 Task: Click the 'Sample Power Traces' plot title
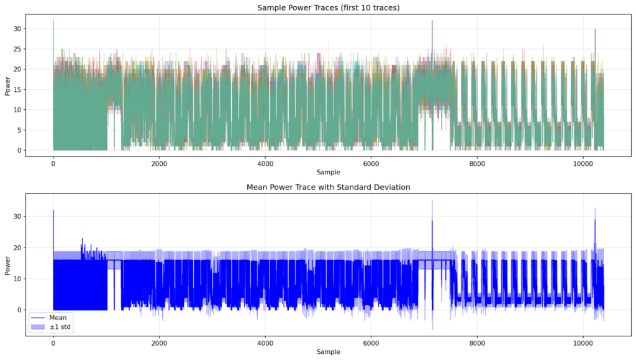point(328,7)
